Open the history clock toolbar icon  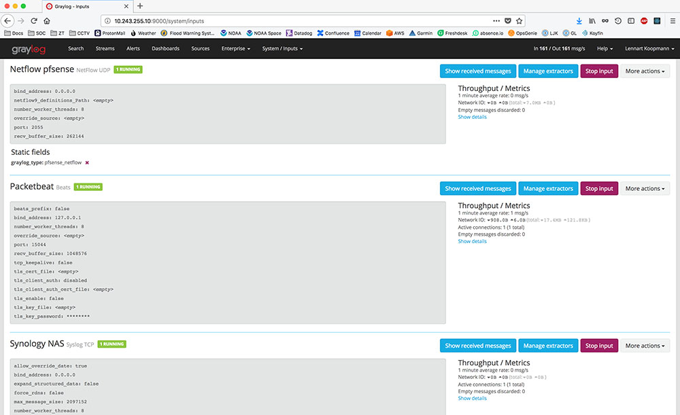click(x=618, y=21)
